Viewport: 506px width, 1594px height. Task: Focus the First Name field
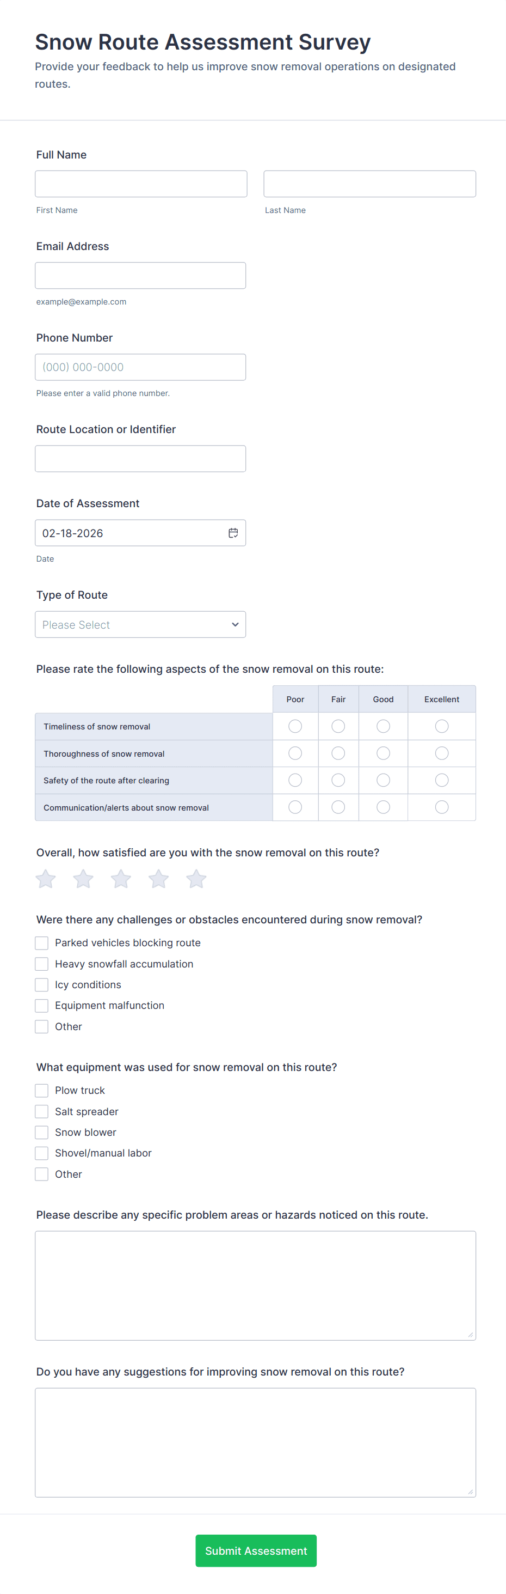[x=141, y=184]
